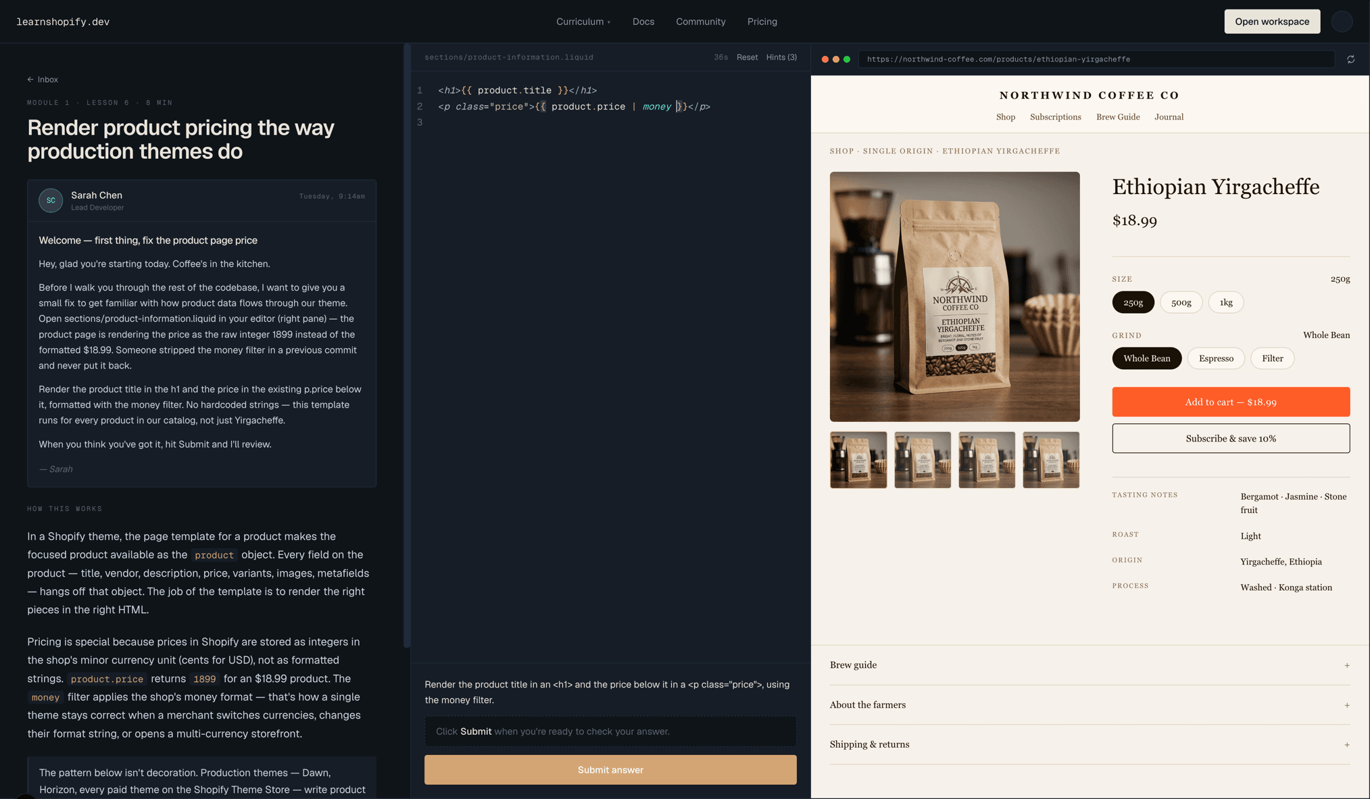Click the Submit answer button
Image resolution: width=1370 pixels, height=799 pixels.
tap(610, 770)
